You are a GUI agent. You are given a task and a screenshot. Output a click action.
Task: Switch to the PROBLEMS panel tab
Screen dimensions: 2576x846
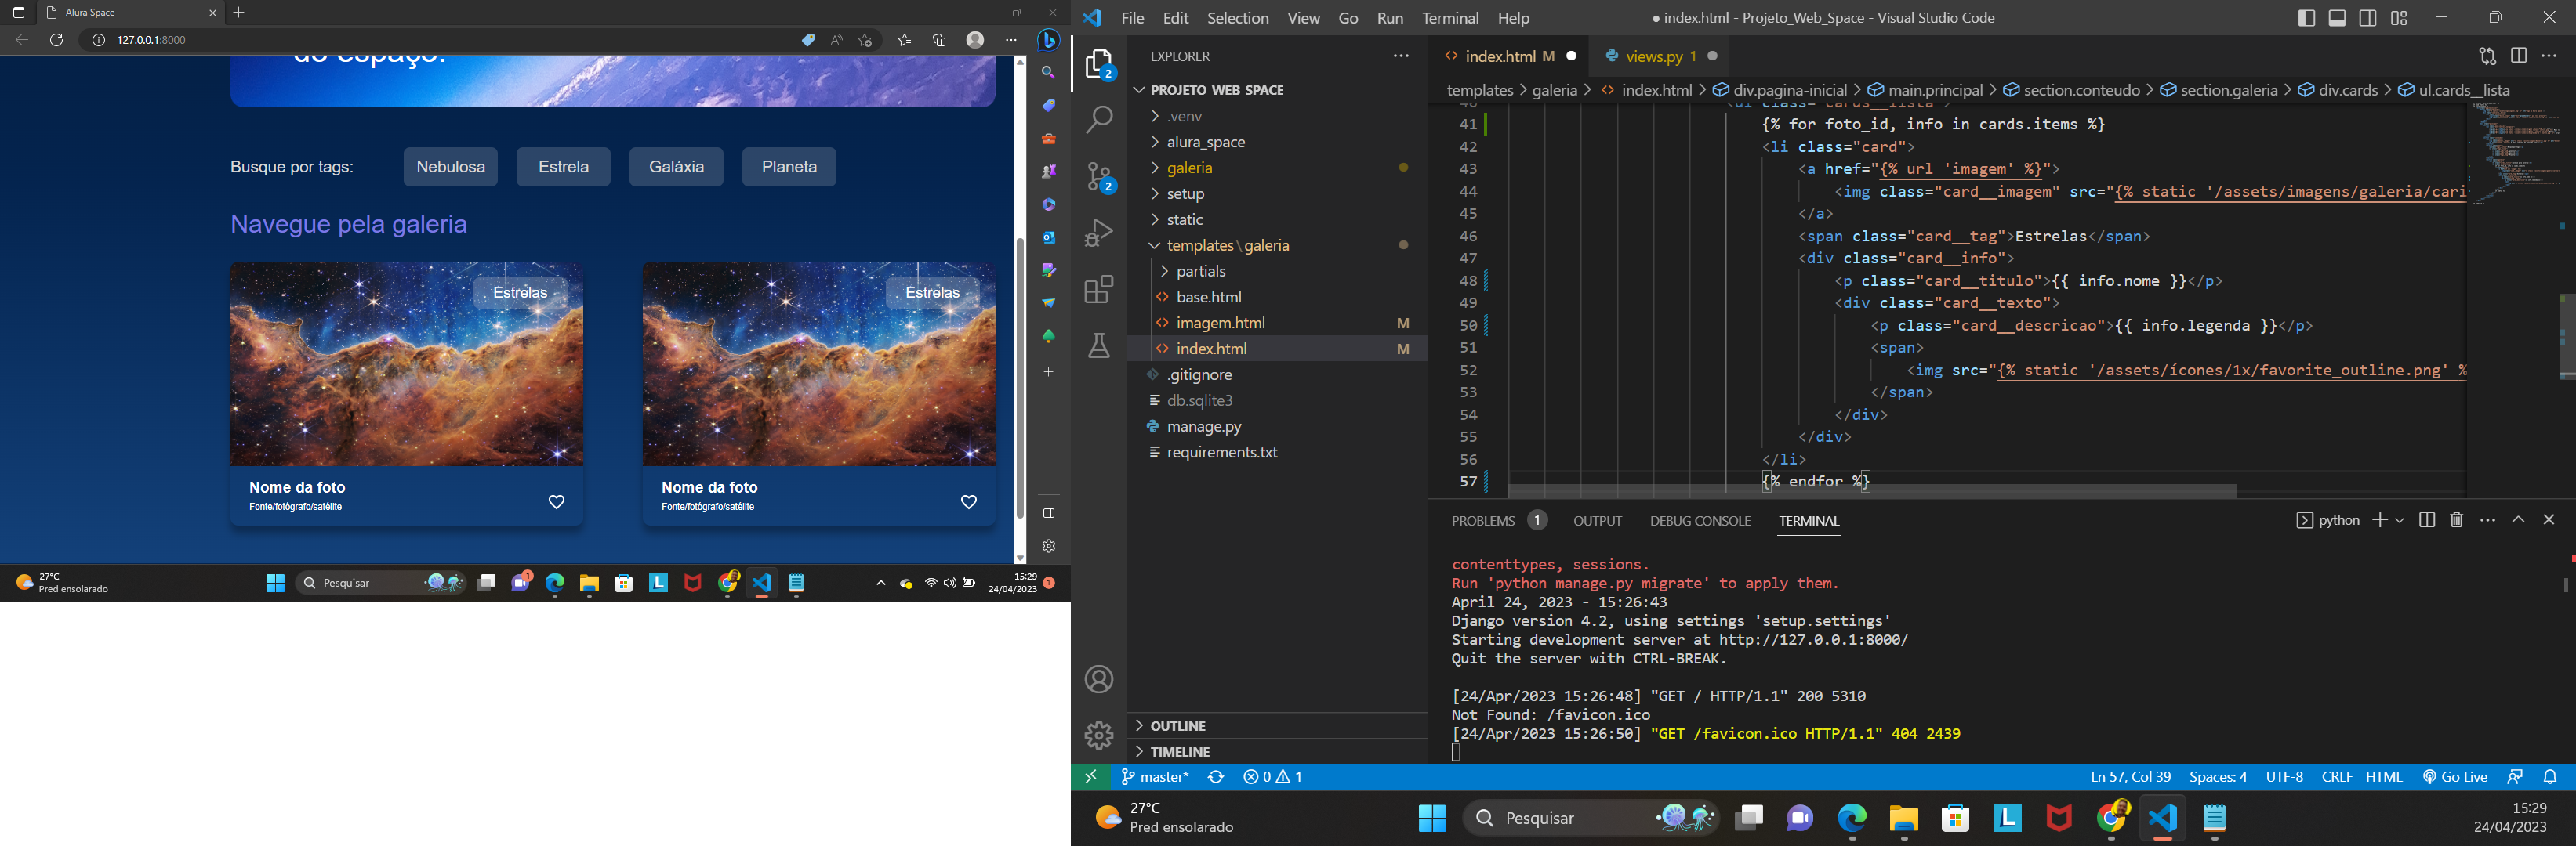point(1483,520)
